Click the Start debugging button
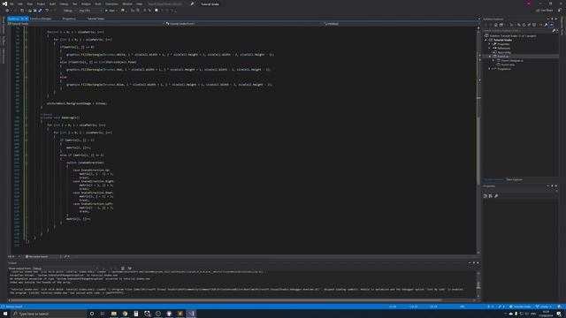This screenshot has height=318, width=566. 110,11
